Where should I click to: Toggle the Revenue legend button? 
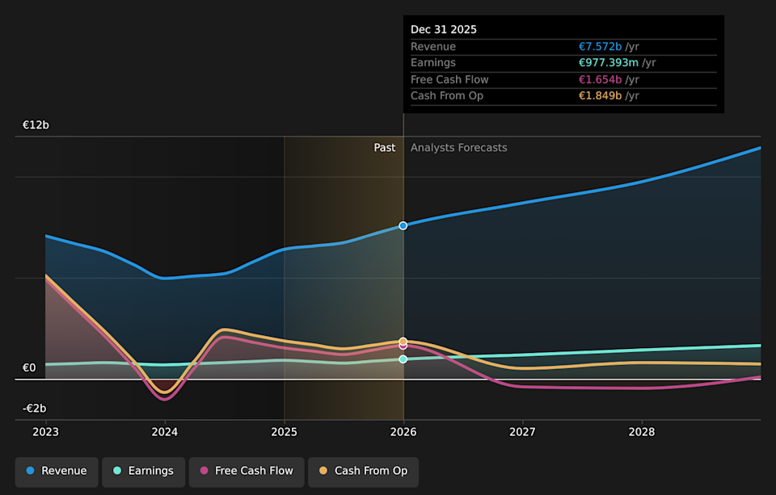tap(57, 472)
